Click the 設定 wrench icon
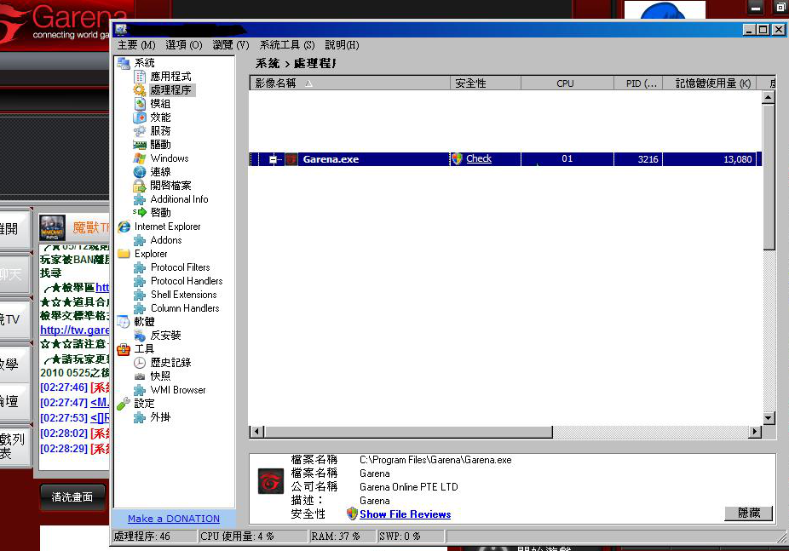The image size is (789, 551). (x=124, y=403)
